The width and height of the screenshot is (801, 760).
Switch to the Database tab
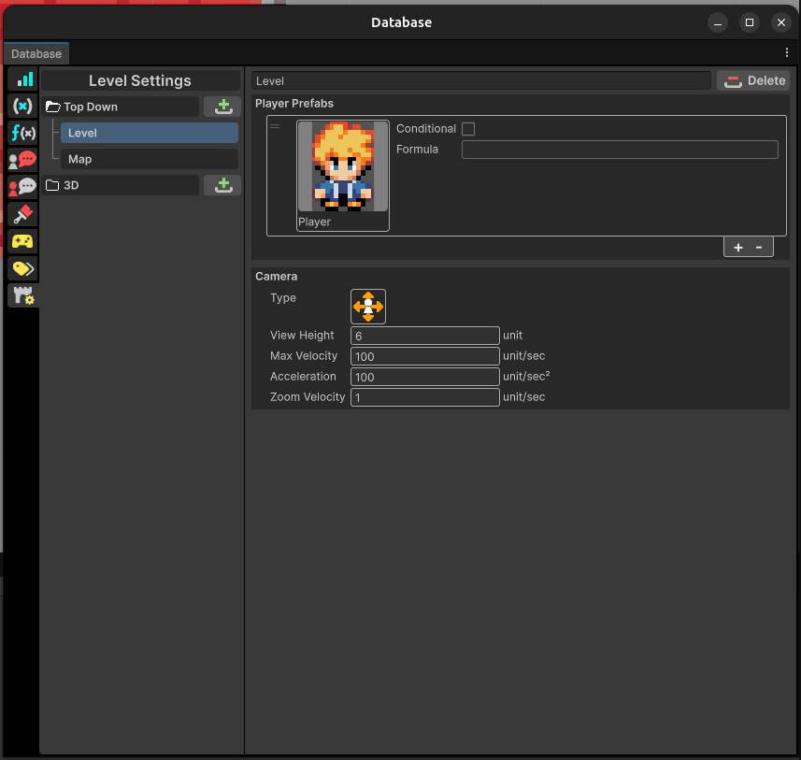[x=36, y=53]
